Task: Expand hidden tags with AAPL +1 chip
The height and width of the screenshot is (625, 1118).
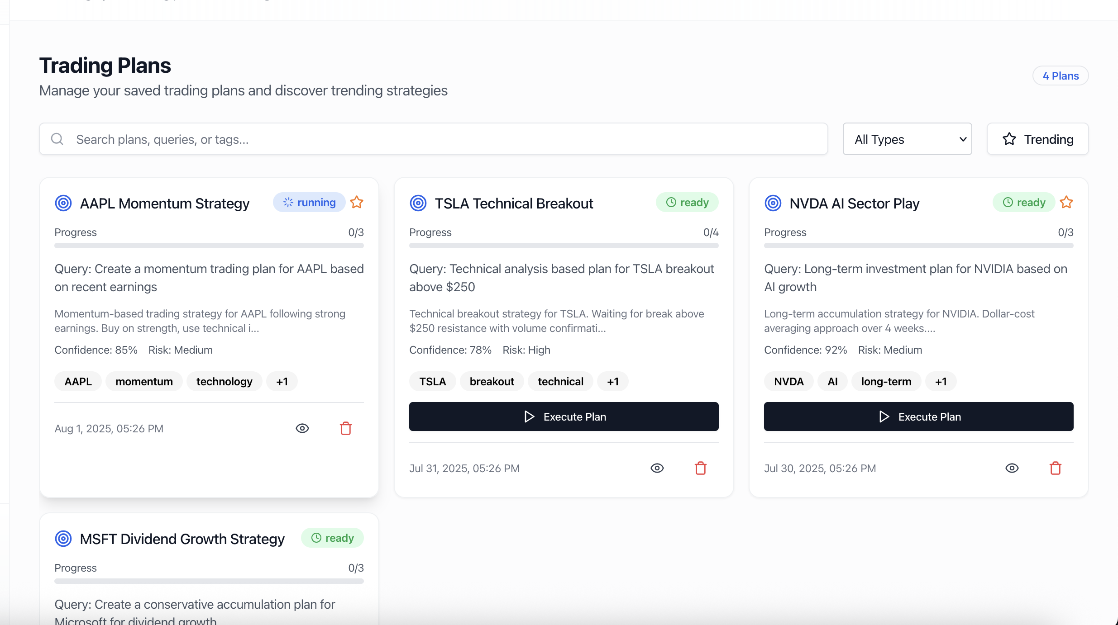Action: (282, 381)
